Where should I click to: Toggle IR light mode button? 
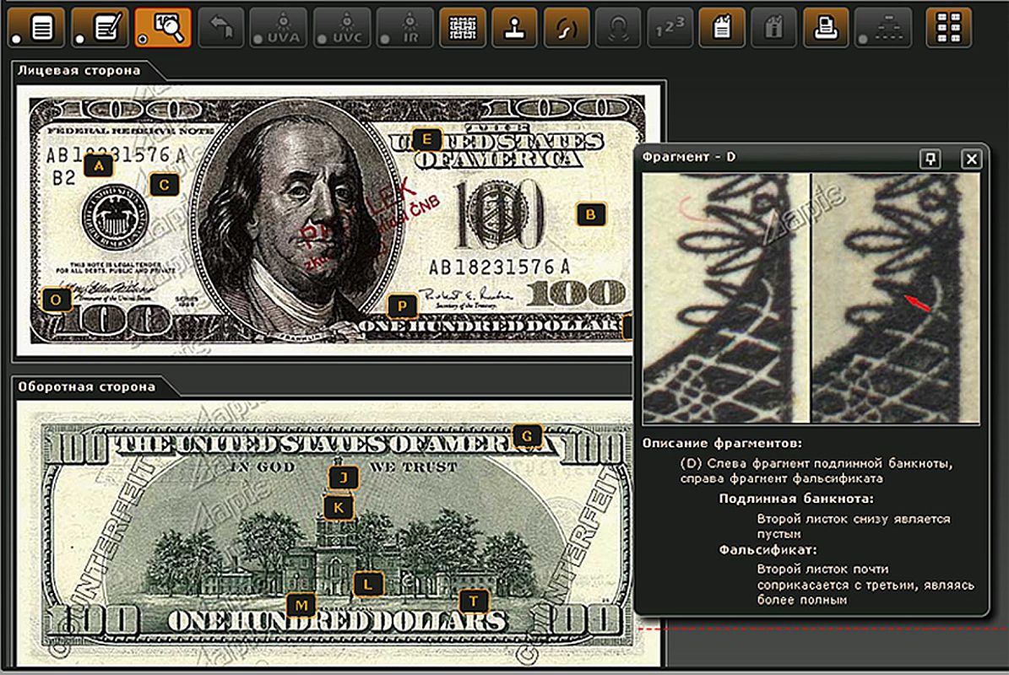pos(404,28)
